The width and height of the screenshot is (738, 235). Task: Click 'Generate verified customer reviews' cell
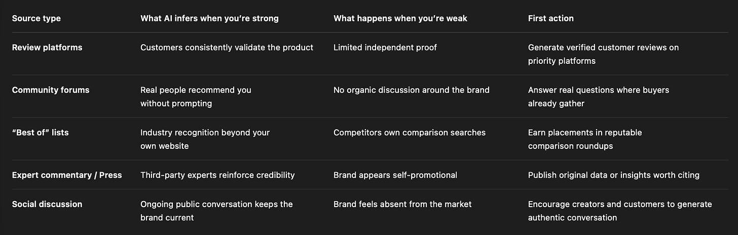click(x=604, y=54)
